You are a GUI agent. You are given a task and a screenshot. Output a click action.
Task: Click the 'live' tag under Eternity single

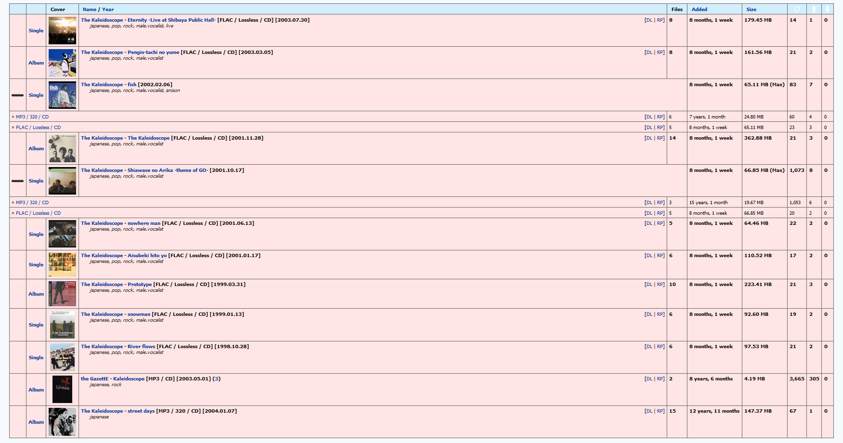(x=170, y=26)
